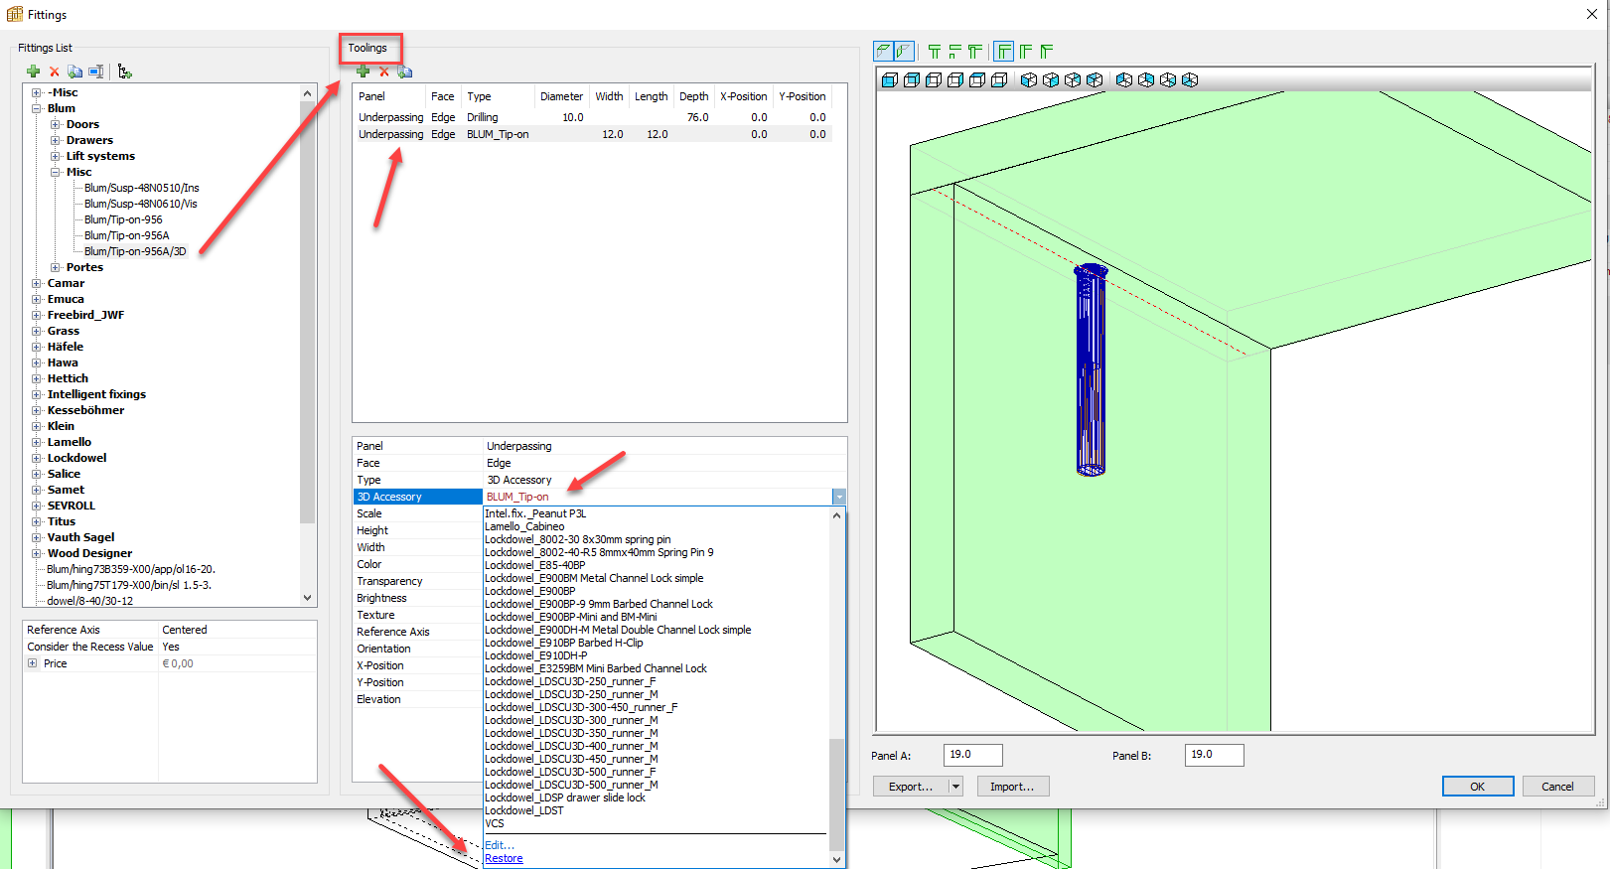Delete the selected fitting with the red X
1610x869 pixels.
point(55,72)
